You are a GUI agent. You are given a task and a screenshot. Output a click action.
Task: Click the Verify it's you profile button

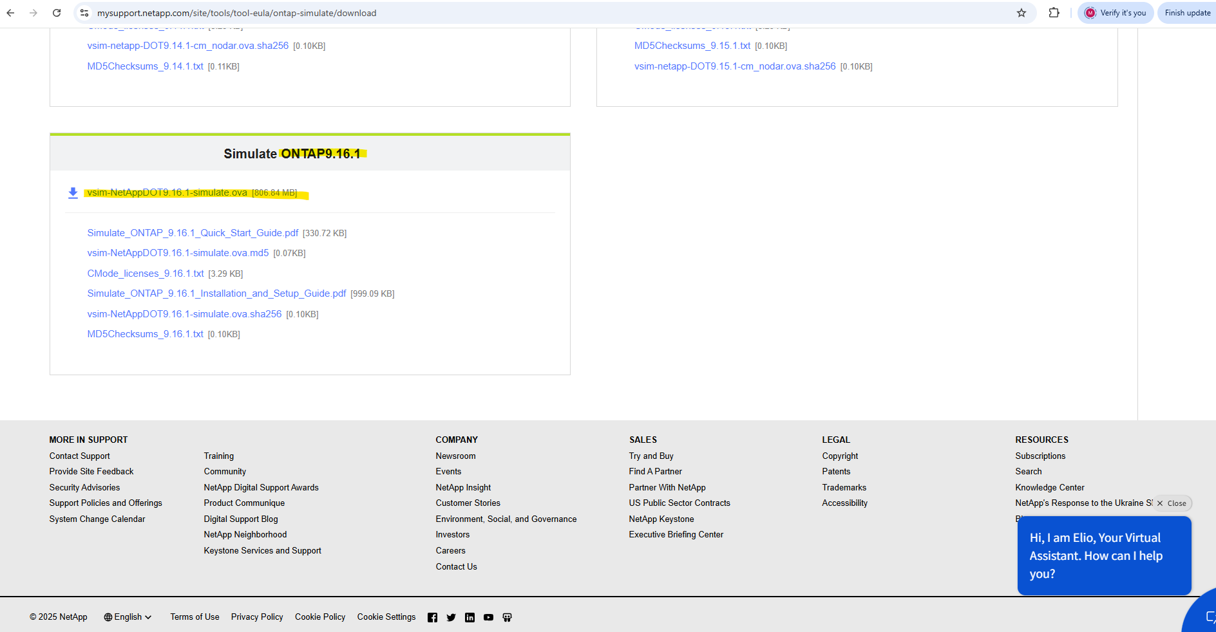click(x=1116, y=13)
